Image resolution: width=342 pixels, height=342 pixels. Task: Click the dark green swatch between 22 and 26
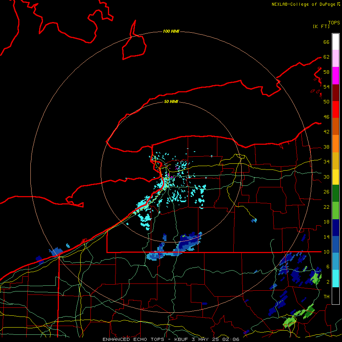click(x=336, y=193)
